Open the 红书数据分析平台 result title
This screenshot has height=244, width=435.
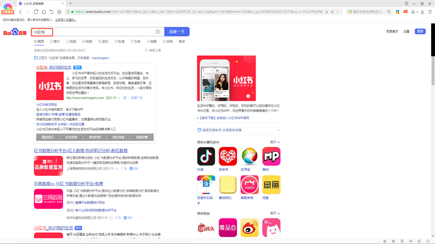pos(80,151)
